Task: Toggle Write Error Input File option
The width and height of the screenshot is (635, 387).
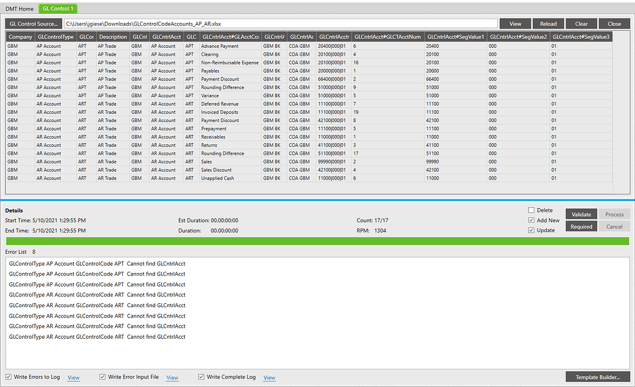Action: click(x=102, y=376)
